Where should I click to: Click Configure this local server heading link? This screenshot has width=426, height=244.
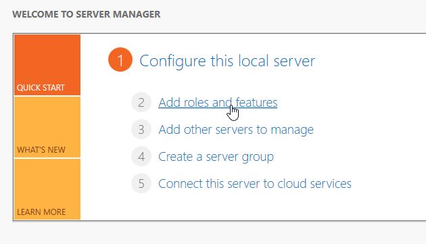point(227,61)
